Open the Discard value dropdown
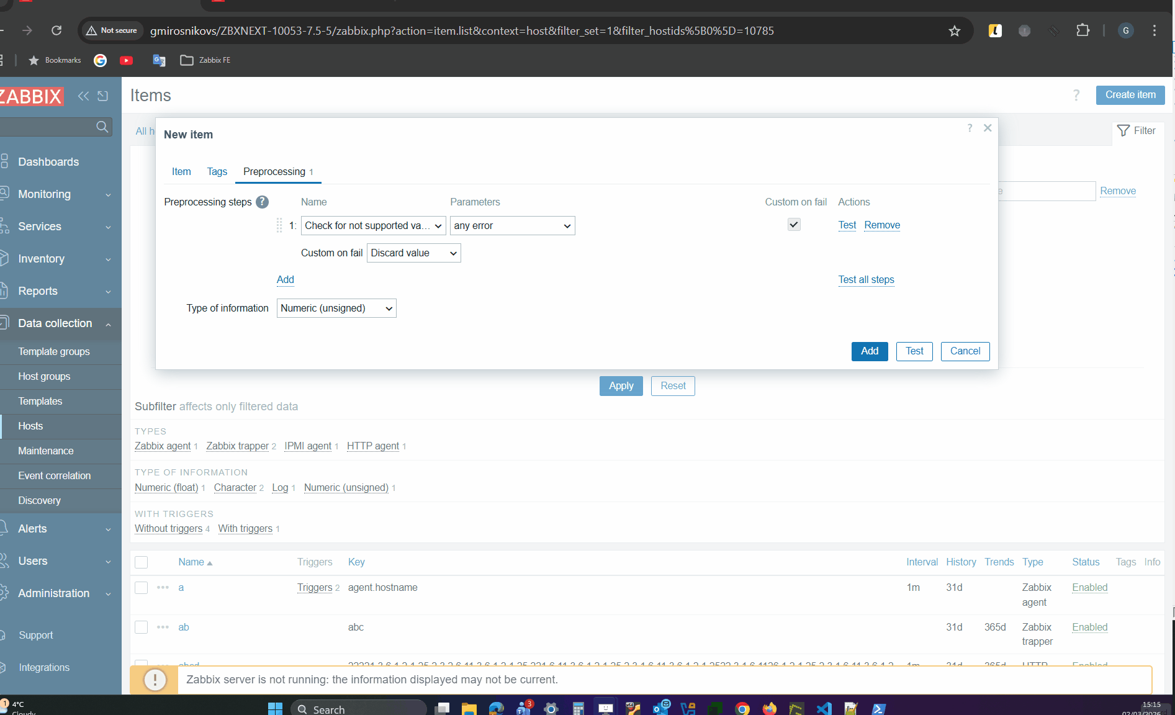Viewport: 1175px width, 715px height. tap(413, 253)
